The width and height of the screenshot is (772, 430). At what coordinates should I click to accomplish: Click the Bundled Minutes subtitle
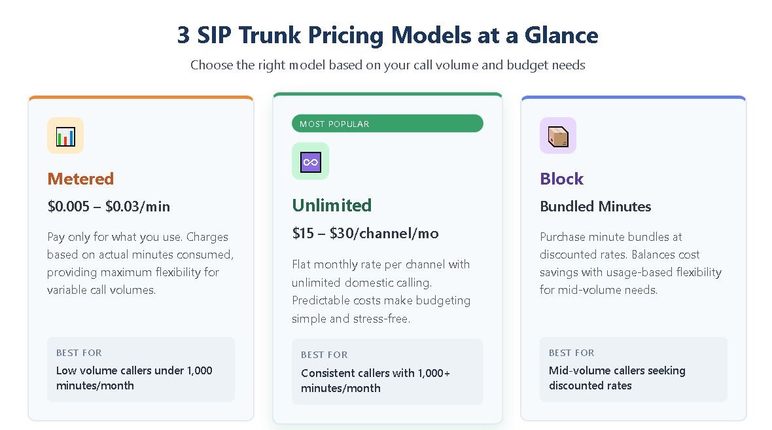(595, 207)
